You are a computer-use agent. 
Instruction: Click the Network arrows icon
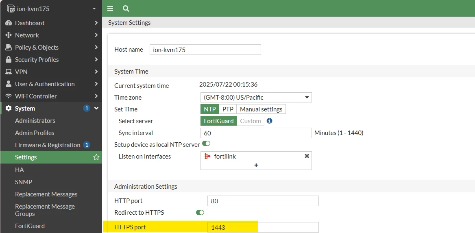9,35
